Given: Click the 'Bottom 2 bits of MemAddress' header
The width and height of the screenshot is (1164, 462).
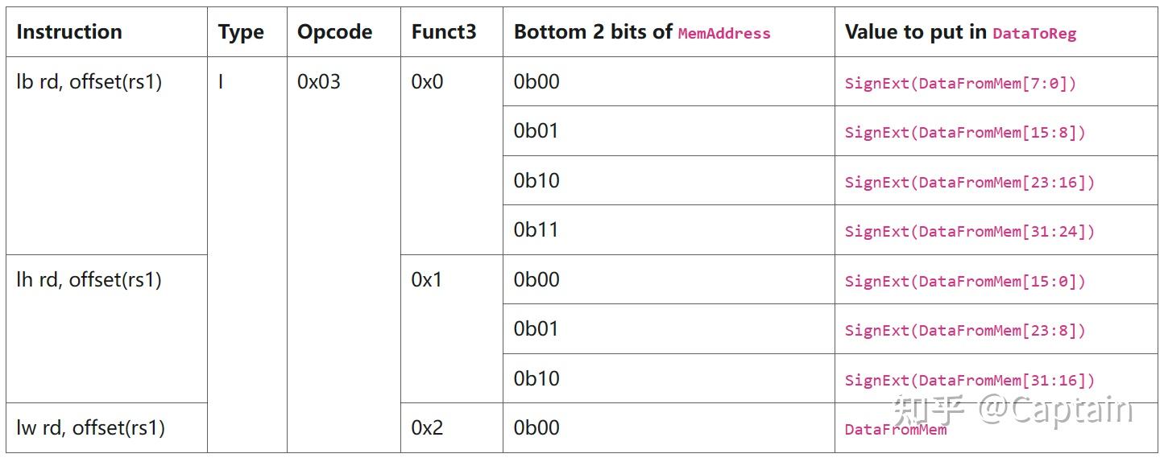Looking at the screenshot, I should [x=642, y=32].
